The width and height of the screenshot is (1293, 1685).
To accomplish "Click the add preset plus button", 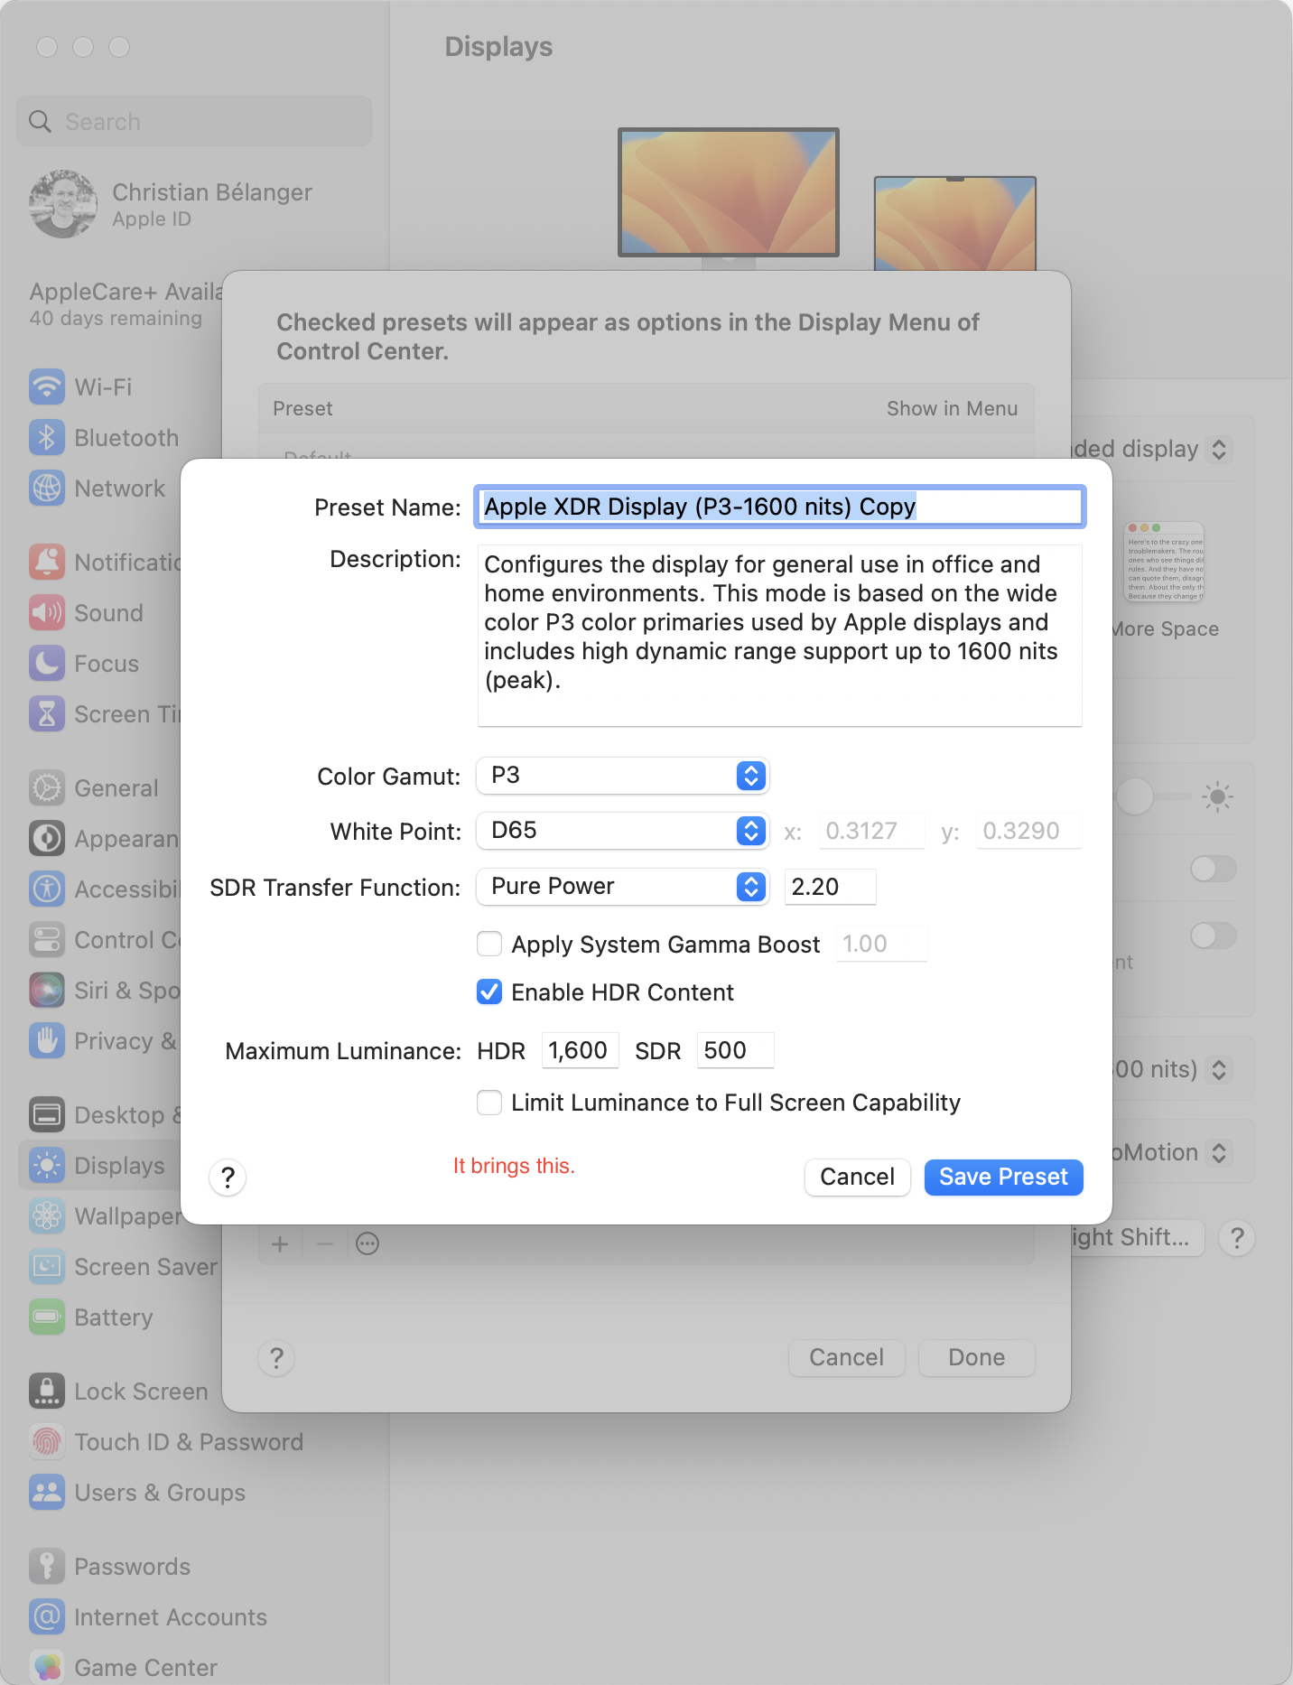I will point(280,1244).
